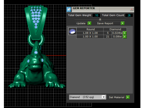This screenshot has height=108, width=144.
Task: Click the gem count cell showing 21
Action: (108, 37)
